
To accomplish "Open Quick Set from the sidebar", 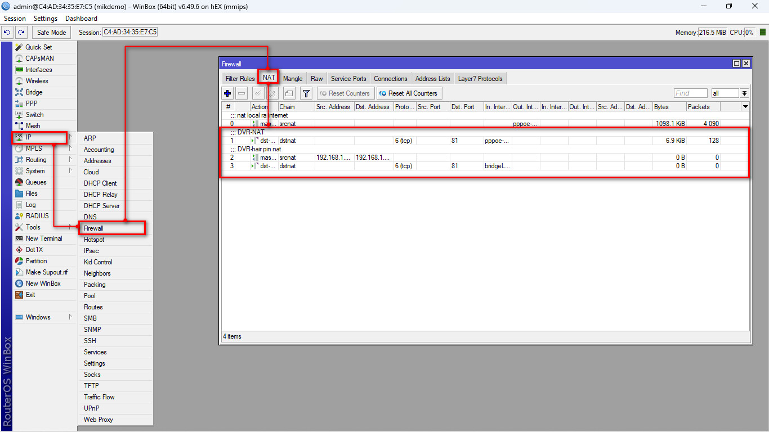I will [x=38, y=47].
